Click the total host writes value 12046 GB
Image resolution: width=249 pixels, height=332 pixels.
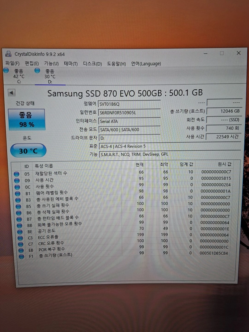[x=223, y=111]
